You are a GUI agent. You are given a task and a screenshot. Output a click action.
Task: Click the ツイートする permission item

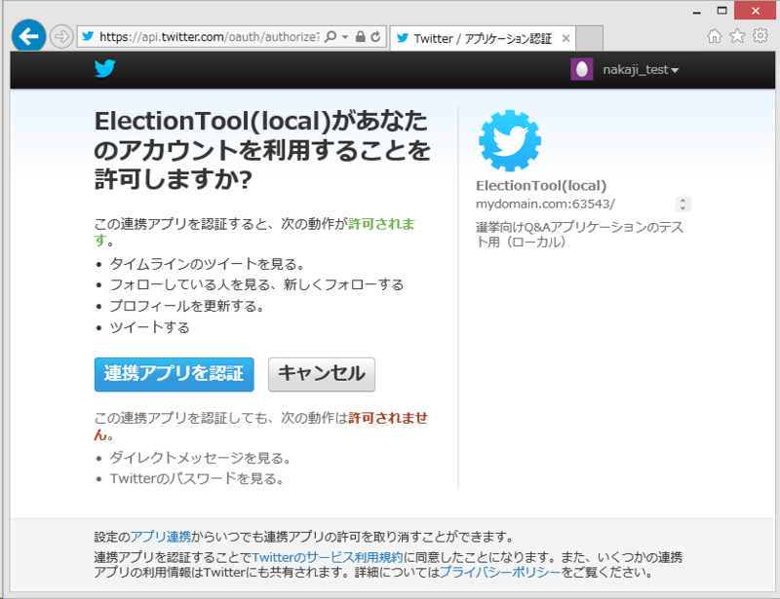click(150, 327)
